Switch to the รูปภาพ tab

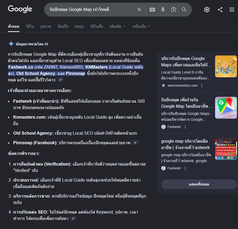coord(46,26)
